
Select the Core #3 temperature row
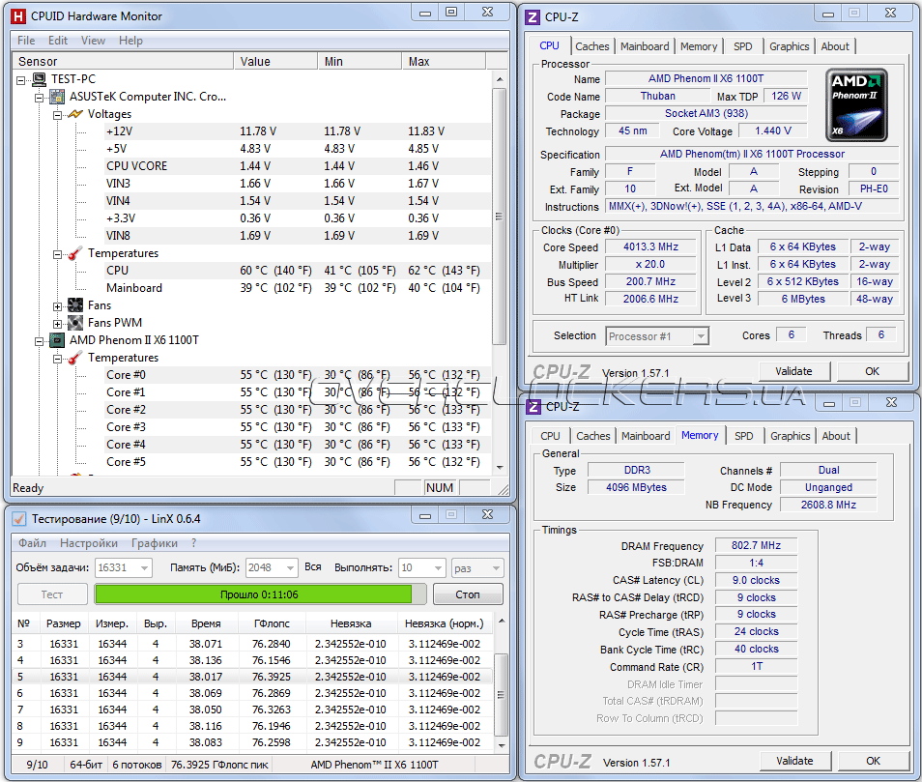(x=126, y=427)
